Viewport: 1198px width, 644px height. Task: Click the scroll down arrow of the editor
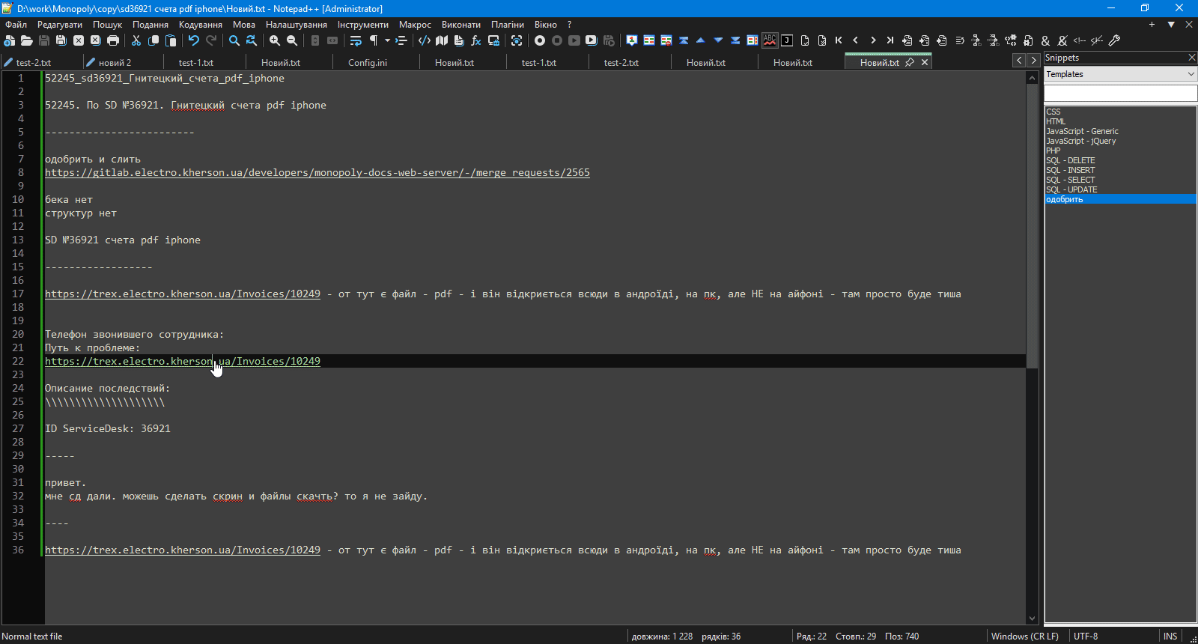pyautogui.click(x=1032, y=619)
